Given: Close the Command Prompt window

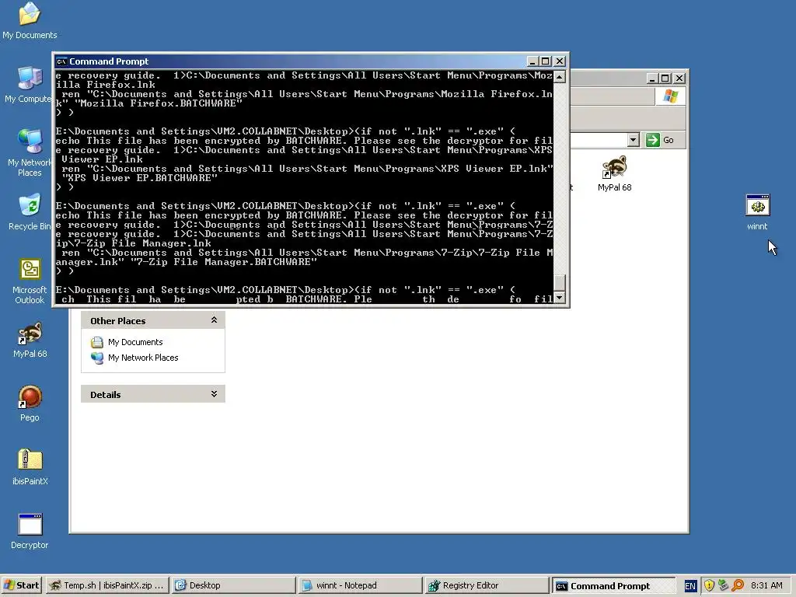Looking at the screenshot, I should click(560, 61).
